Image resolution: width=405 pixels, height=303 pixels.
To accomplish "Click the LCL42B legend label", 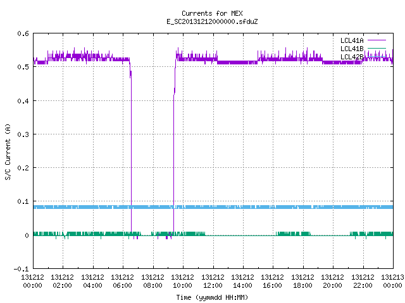I will coord(352,57).
